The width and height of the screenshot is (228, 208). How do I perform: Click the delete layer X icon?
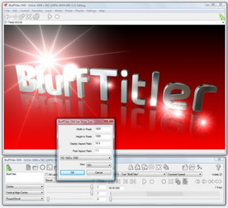pos(158,167)
